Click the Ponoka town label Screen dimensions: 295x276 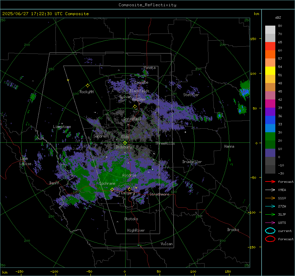(x=149, y=68)
